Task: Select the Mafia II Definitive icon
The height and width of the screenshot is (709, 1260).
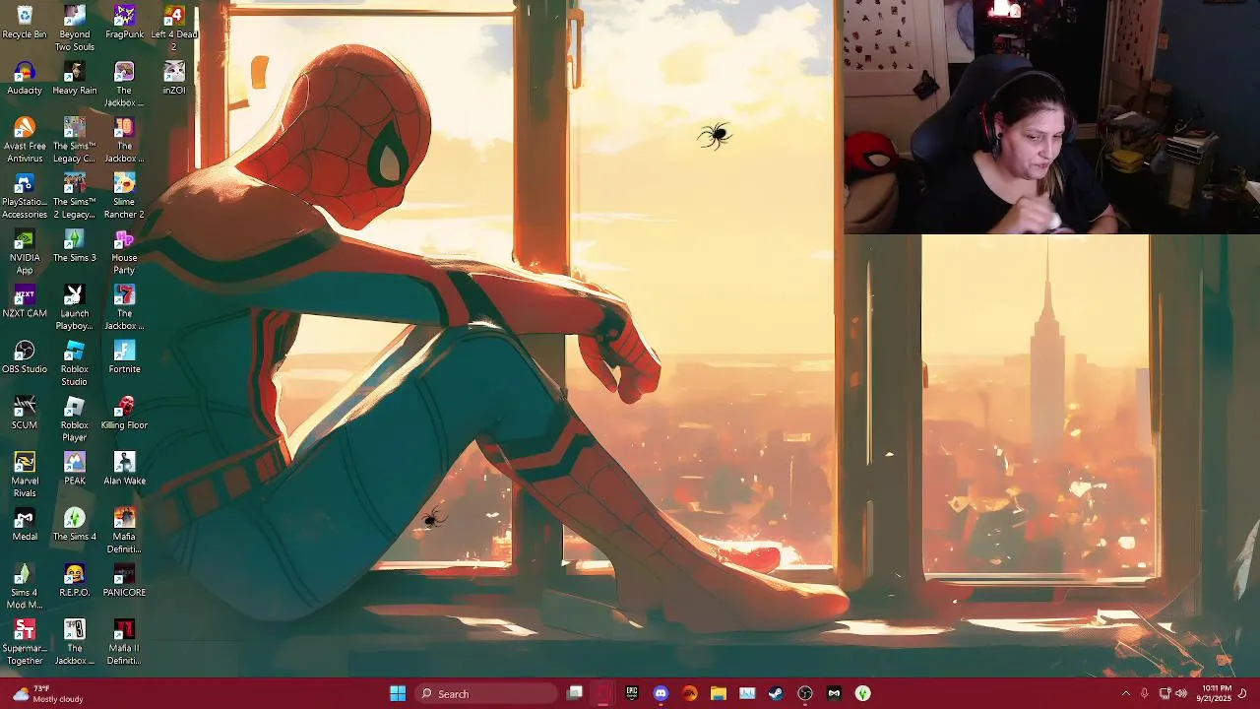Action: [124, 642]
